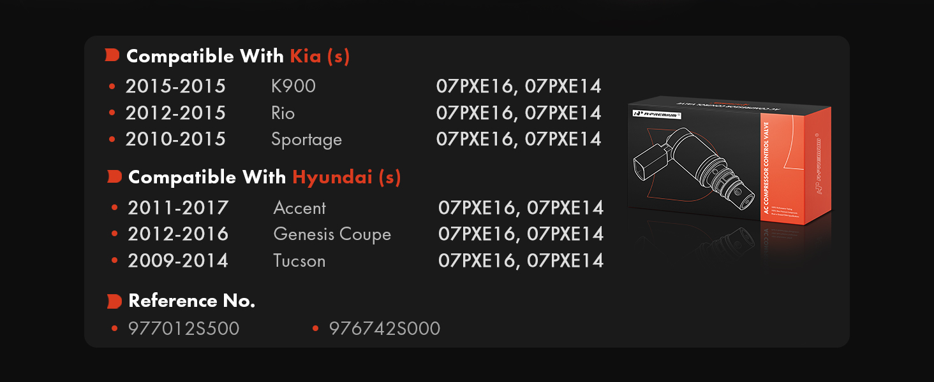934x382 pixels.
Task: Click the red bullet before 977012S500
Action: pos(115,329)
